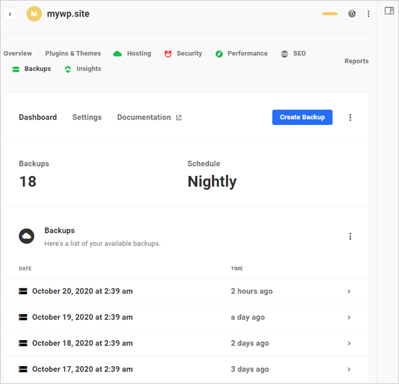Click the '2 days ago' time cell
The image size is (399, 384).
click(x=250, y=343)
